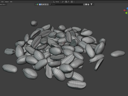The width and height of the screenshot is (128, 96).
Task: Open the layout view options icon dropdown
Action: [x=89, y=4]
